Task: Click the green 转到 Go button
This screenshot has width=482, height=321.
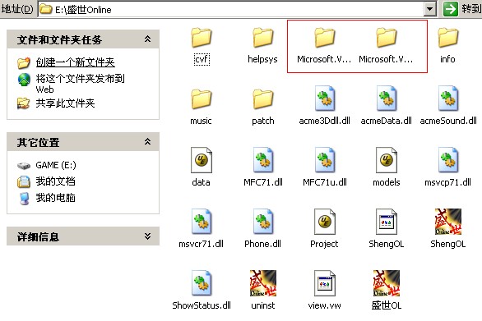Action: [x=451, y=9]
